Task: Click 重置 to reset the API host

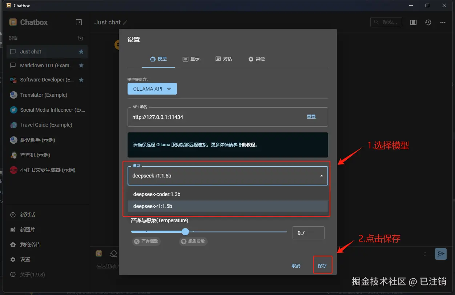Action: coord(311,117)
